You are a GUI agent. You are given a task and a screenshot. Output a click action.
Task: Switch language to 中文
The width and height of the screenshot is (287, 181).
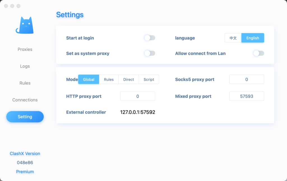click(x=233, y=38)
